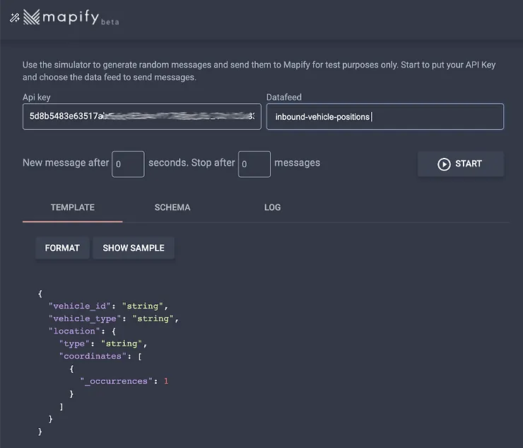Click the 'Datafeed' field label
This screenshot has height=448, width=523.
pos(284,97)
